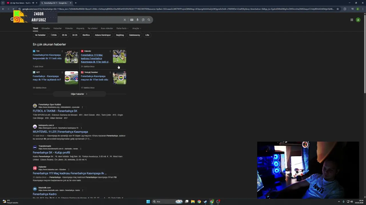The image size is (366, 205).
Task: Open File Explorer from taskbar
Action: coord(193,202)
